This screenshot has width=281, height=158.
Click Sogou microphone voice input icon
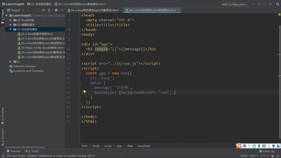[x=259, y=146]
